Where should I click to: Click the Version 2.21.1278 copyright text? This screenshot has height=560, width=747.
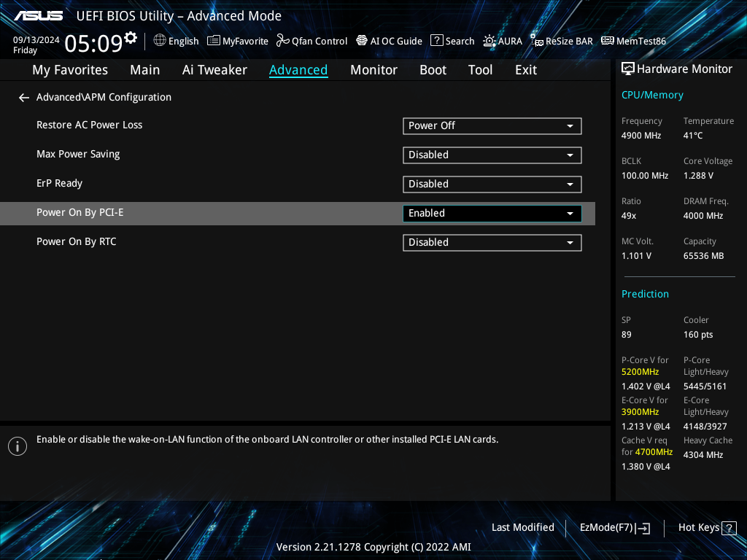coord(373,547)
